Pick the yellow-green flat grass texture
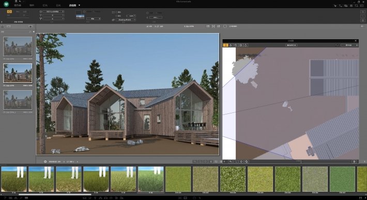The width and height of the screenshot is (367, 200). click(261, 179)
